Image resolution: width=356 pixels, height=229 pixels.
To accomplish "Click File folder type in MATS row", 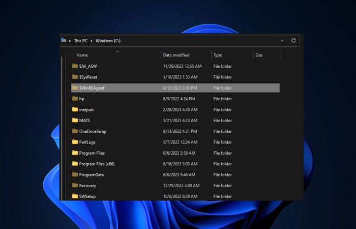I will pyautogui.click(x=223, y=121).
